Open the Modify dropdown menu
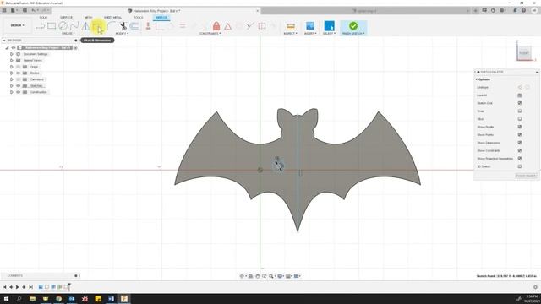 tap(122, 34)
